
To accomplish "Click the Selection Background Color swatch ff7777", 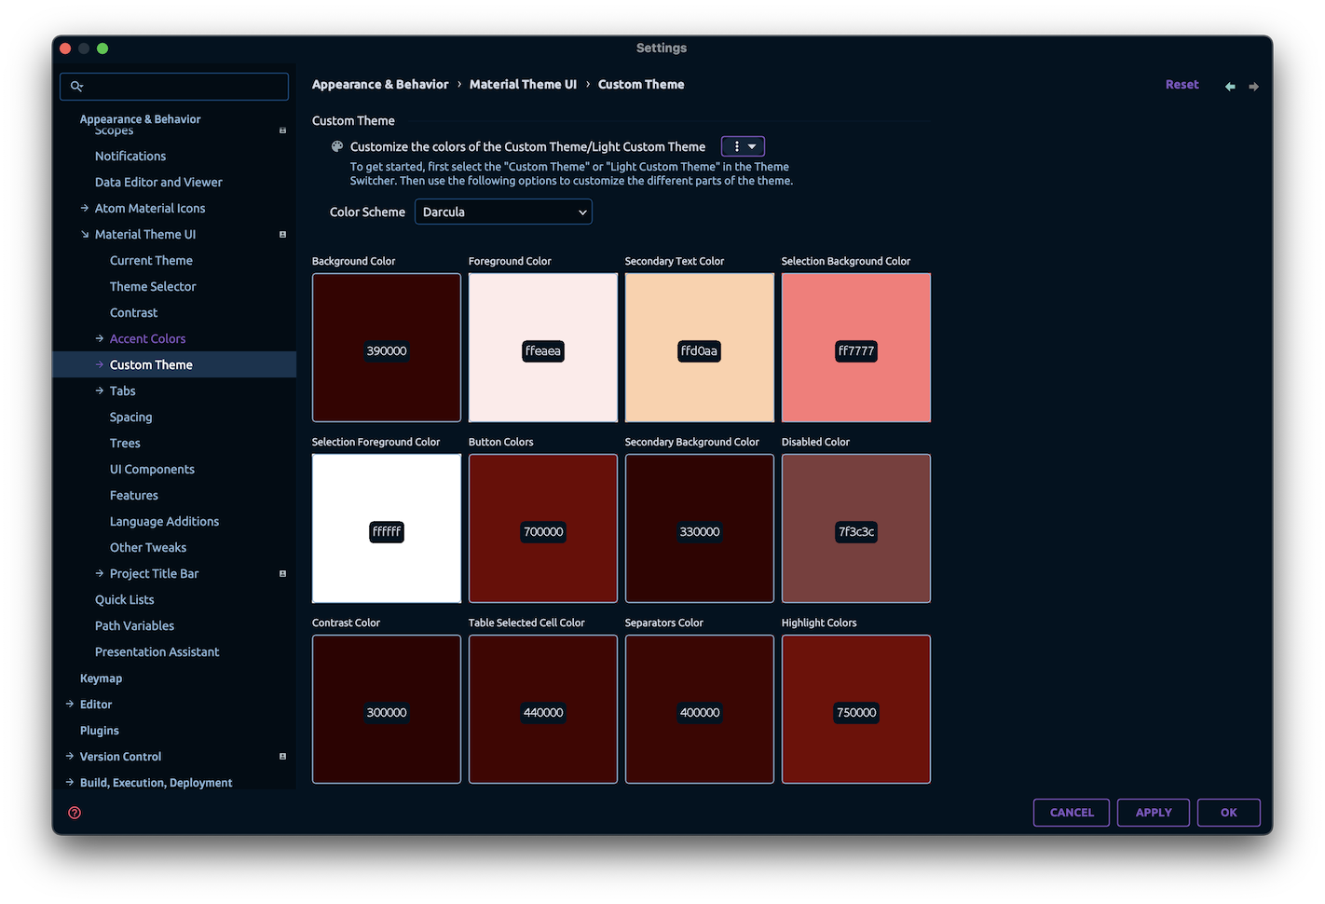I will [855, 348].
